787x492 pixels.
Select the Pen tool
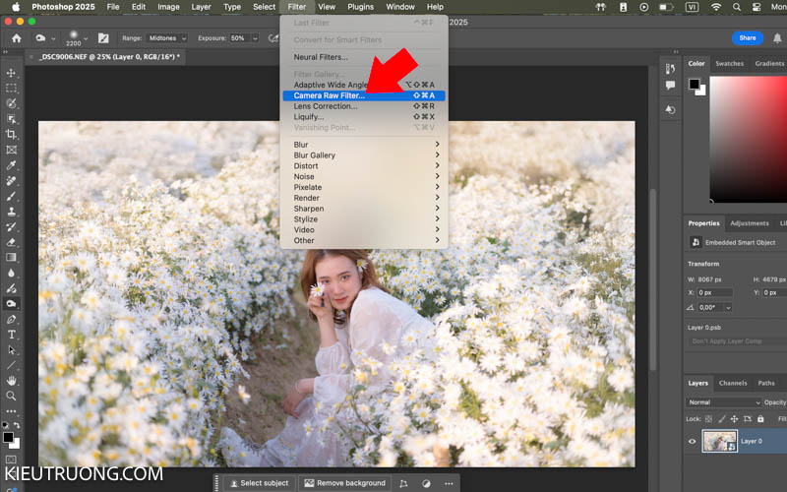pyautogui.click(x=11, y=319)
